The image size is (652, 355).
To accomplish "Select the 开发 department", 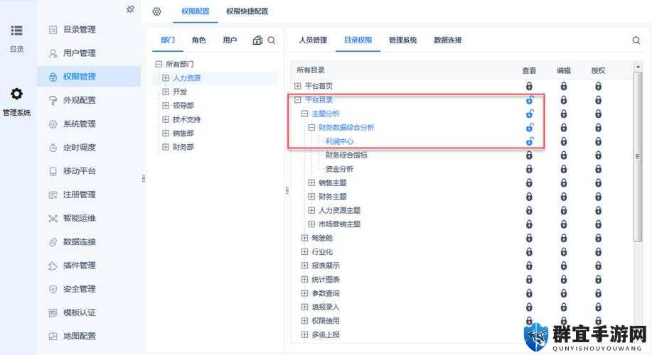I will pyautogui.click(x=180, y=92).
